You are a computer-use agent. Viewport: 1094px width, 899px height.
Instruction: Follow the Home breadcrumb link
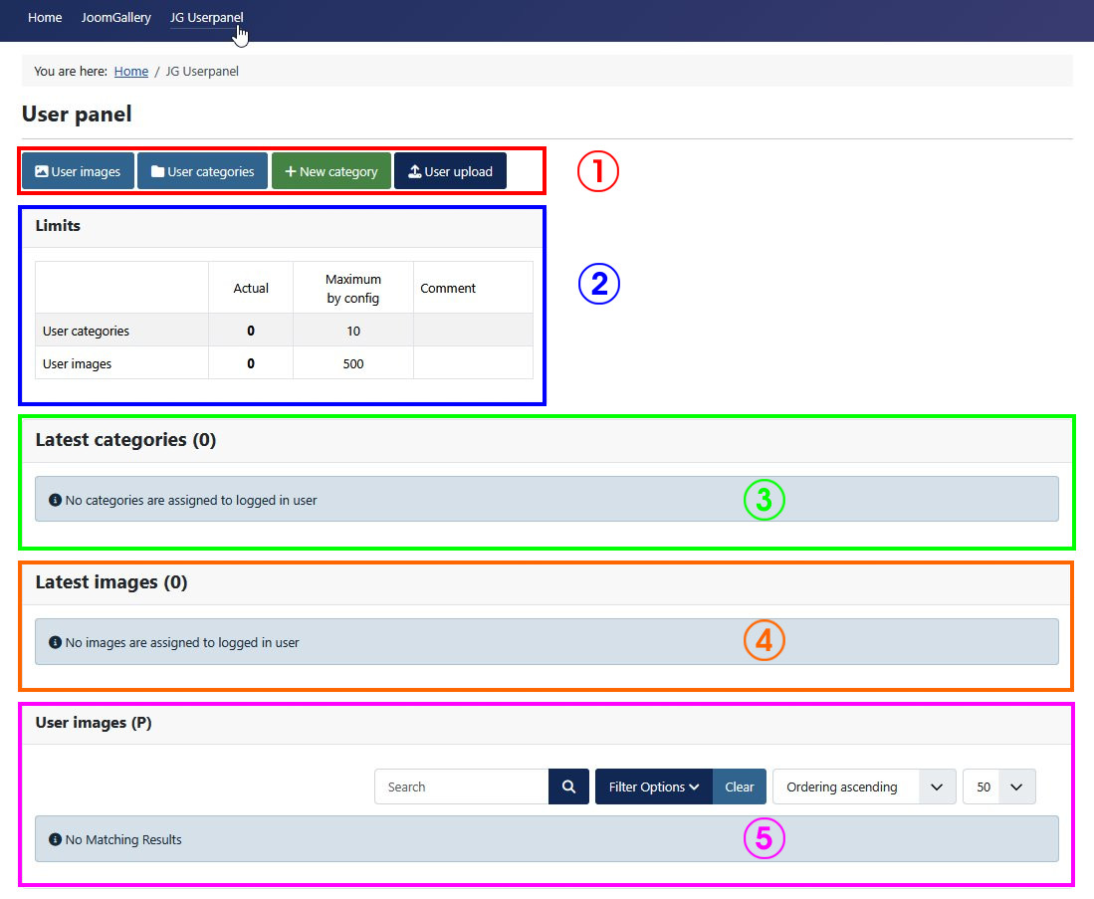tap(131, 72)
